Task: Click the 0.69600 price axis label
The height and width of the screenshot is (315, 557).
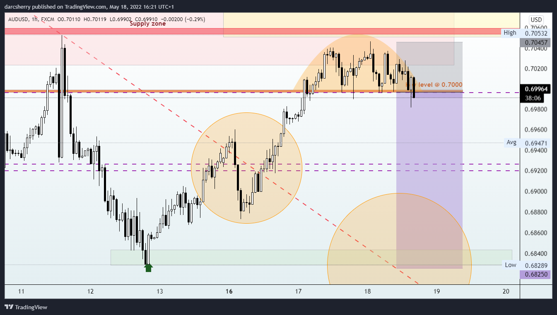Action: coord(536,130)
